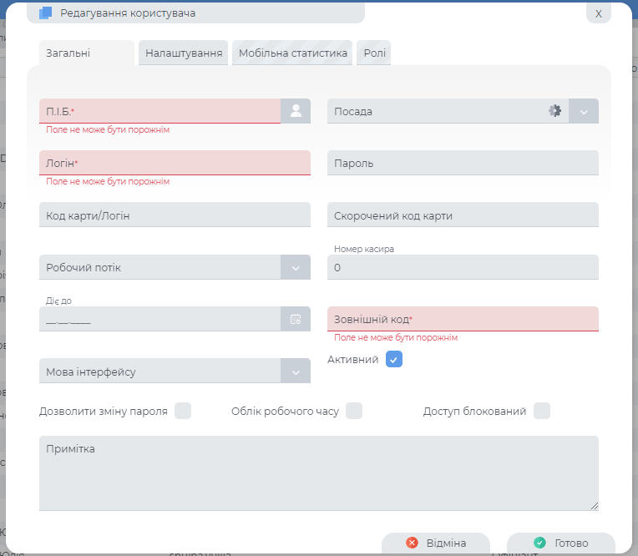
Task: Go to the Ролі tab
Action: (x=373, y=53)
